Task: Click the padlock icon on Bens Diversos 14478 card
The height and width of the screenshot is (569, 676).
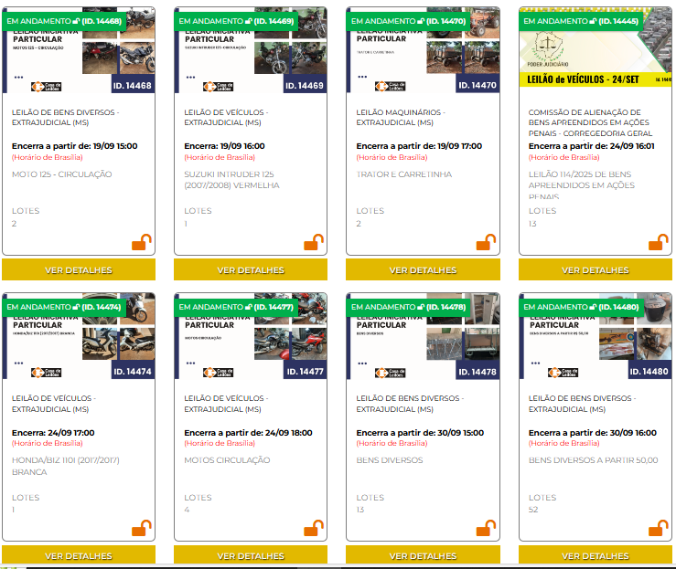Action: pos(486,529)
